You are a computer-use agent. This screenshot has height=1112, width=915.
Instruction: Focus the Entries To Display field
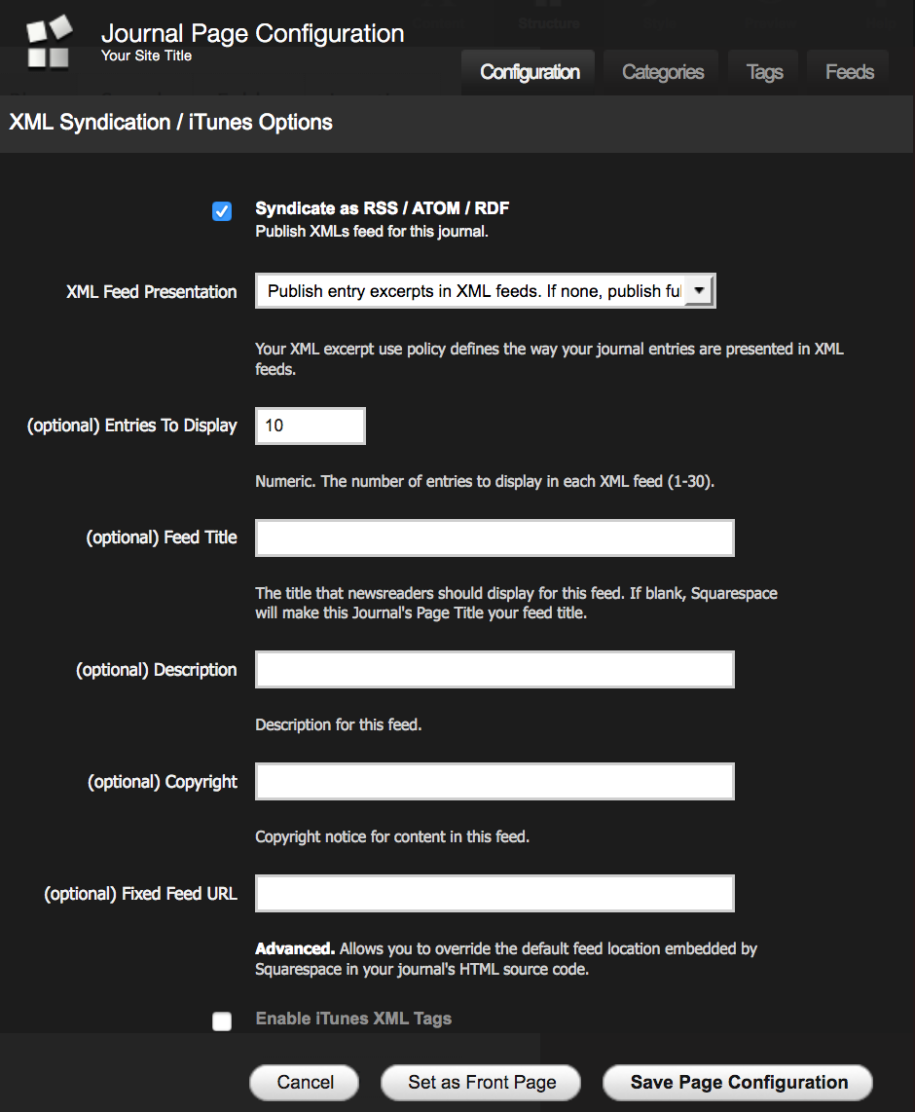point(310,426)
